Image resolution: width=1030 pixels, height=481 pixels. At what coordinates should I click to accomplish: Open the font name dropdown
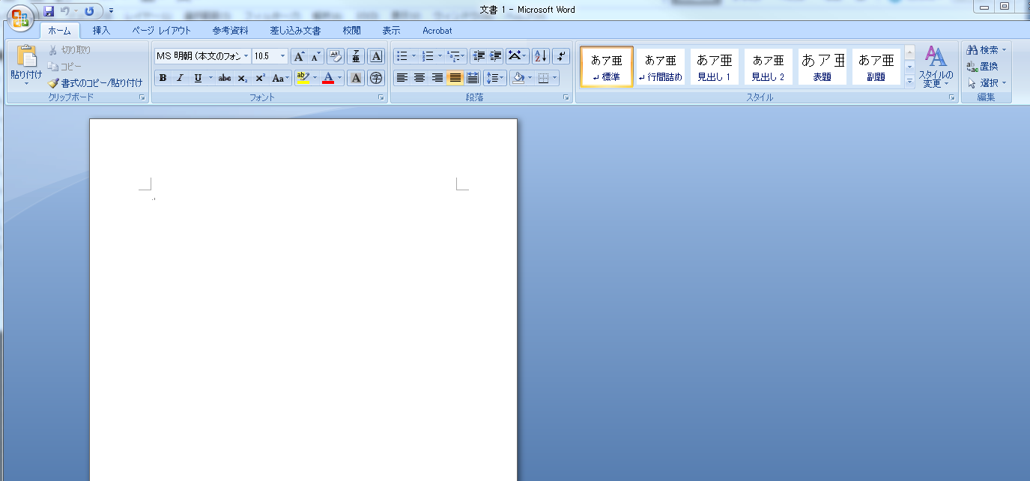pyautogui.click(x=247, y=55)
